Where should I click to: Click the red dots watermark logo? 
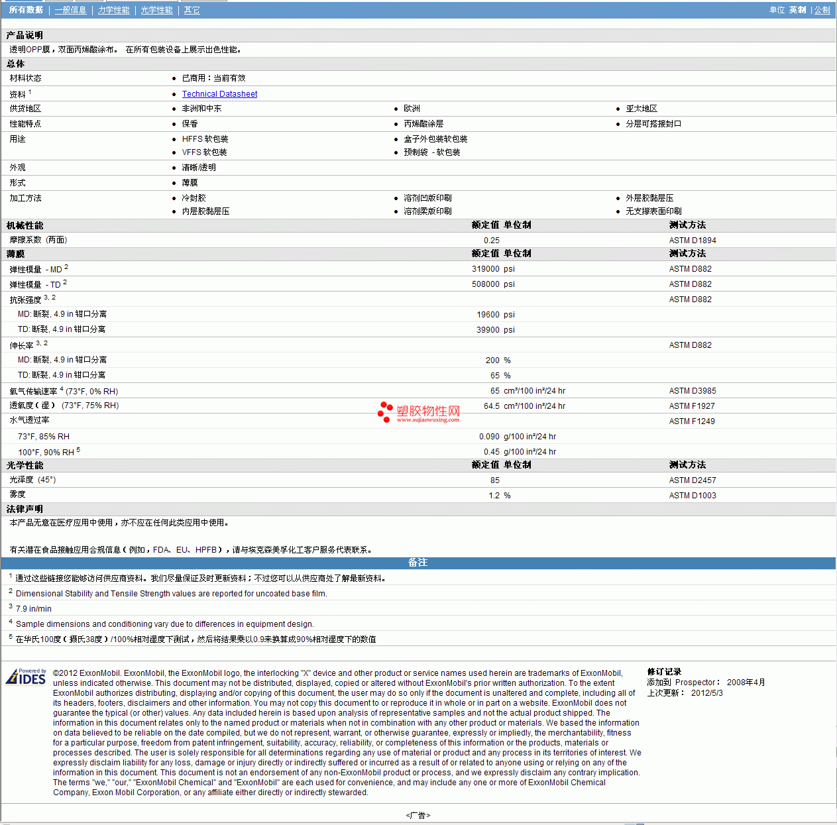coord(385,412)
